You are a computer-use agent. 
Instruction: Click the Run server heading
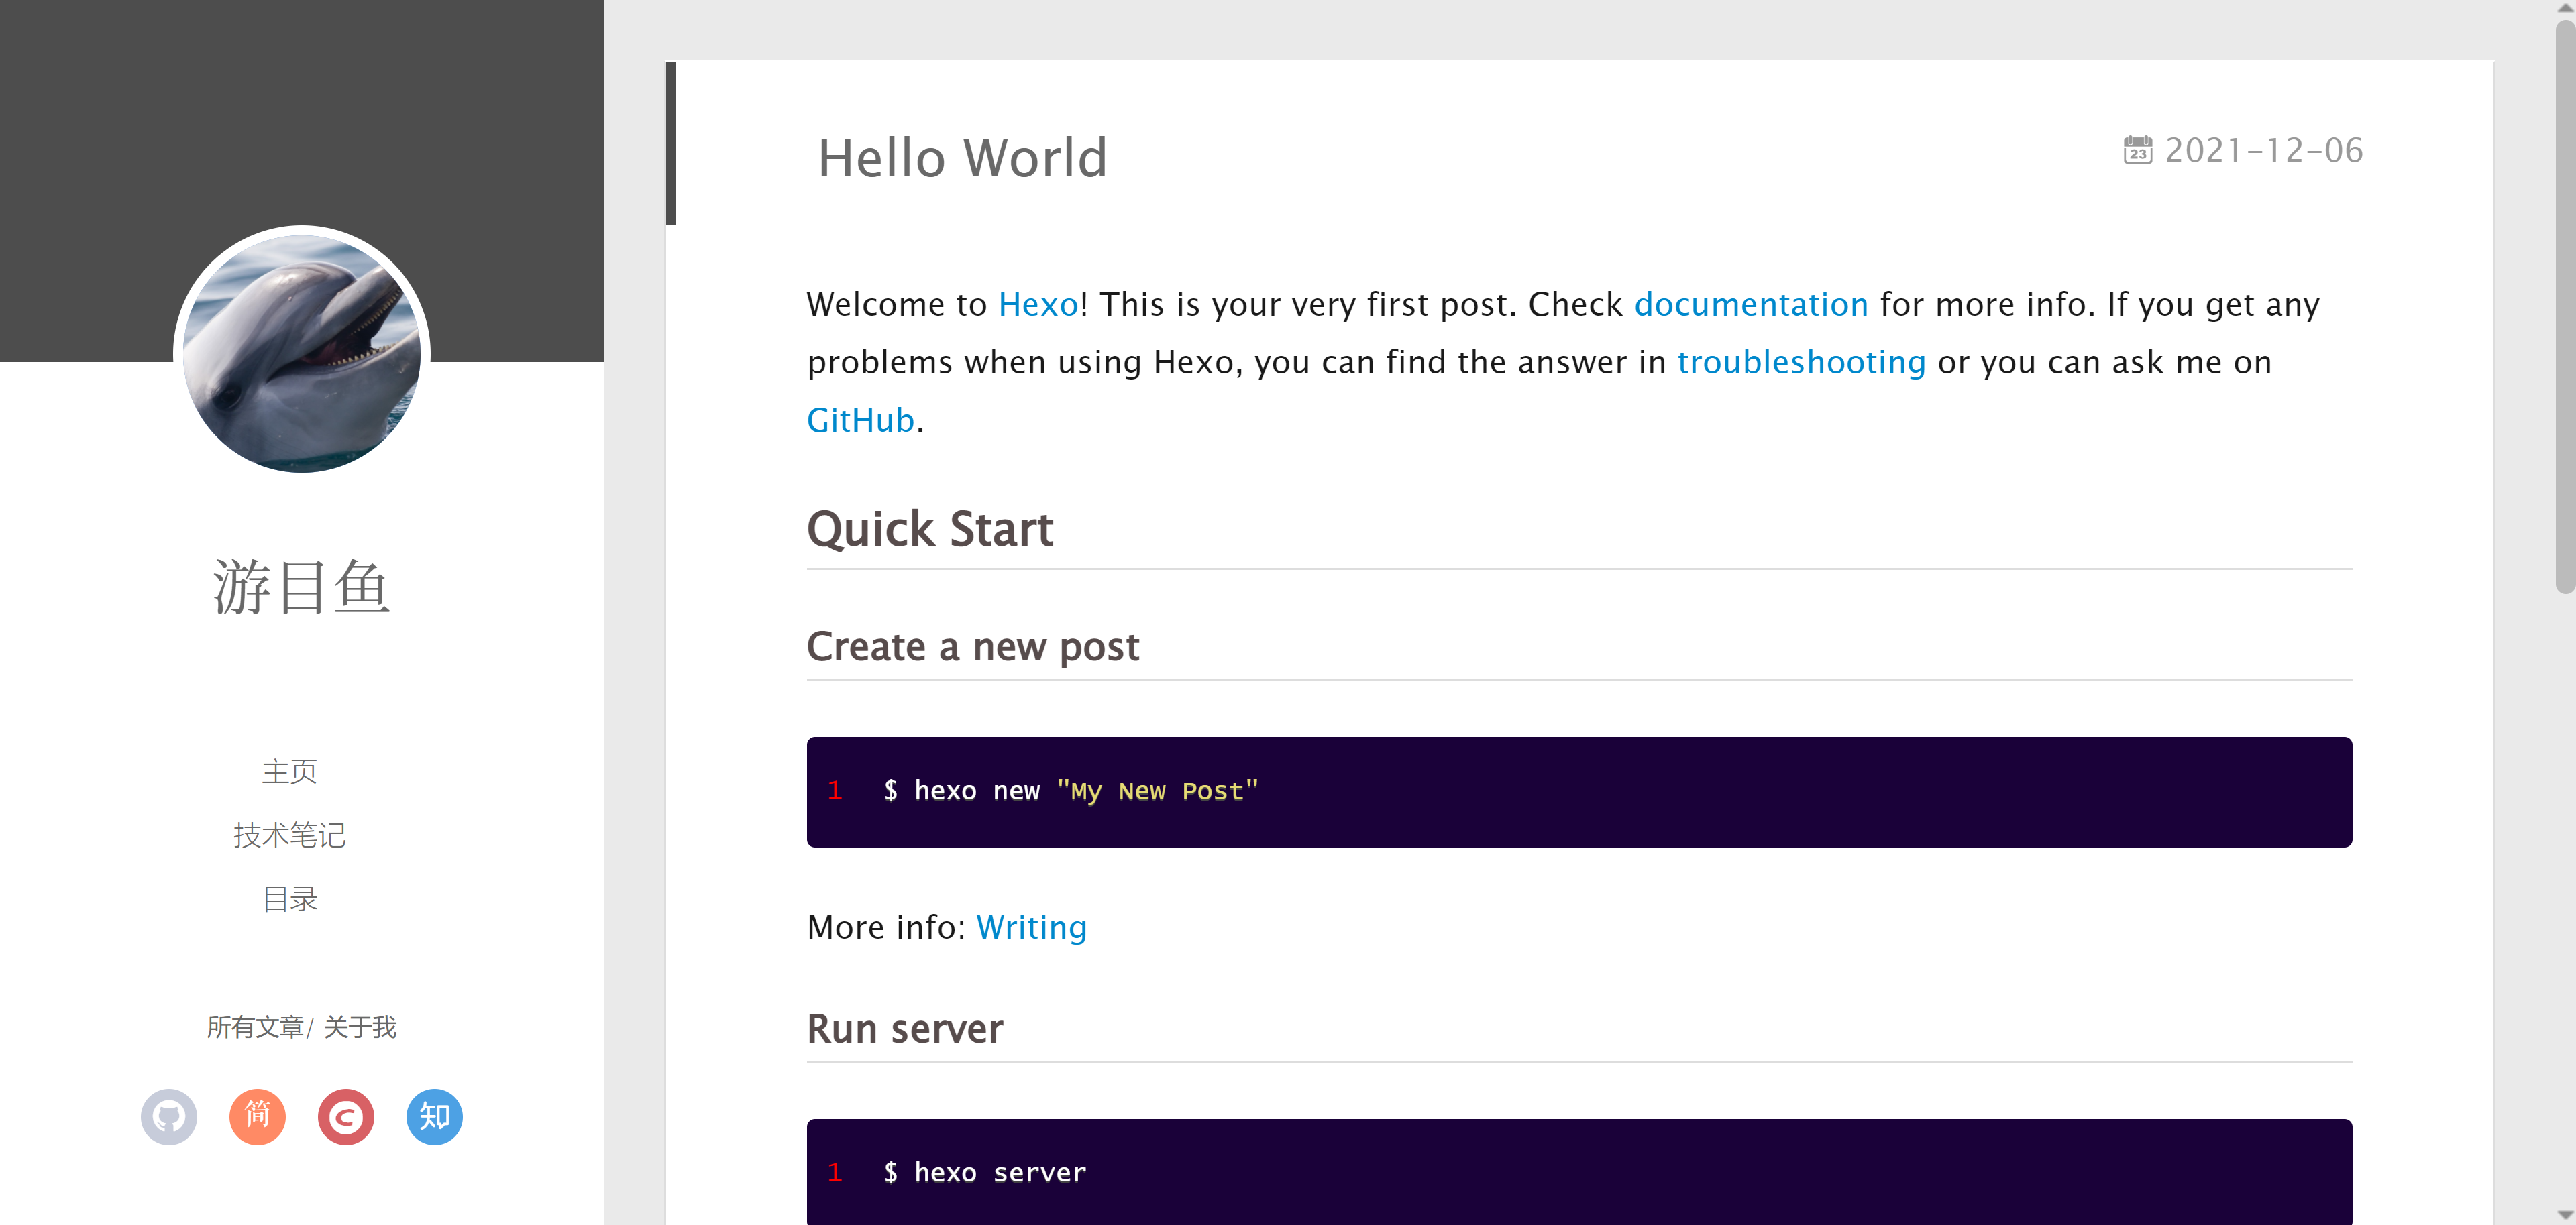click(904, 1029)
